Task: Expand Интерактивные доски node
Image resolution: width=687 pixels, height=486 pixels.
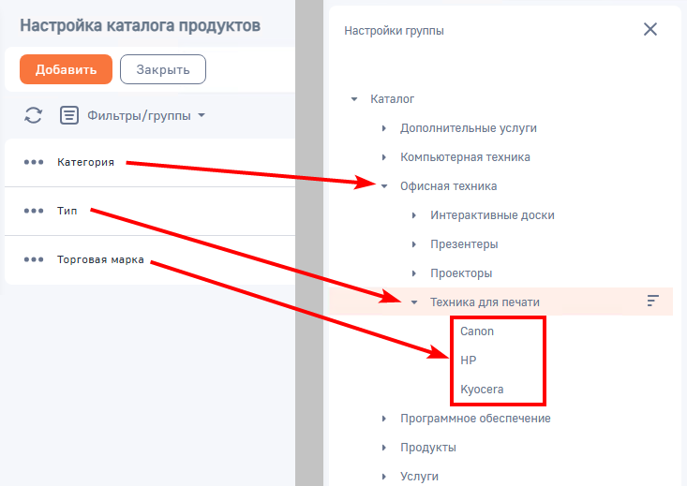Action: [x=414, y=215]
